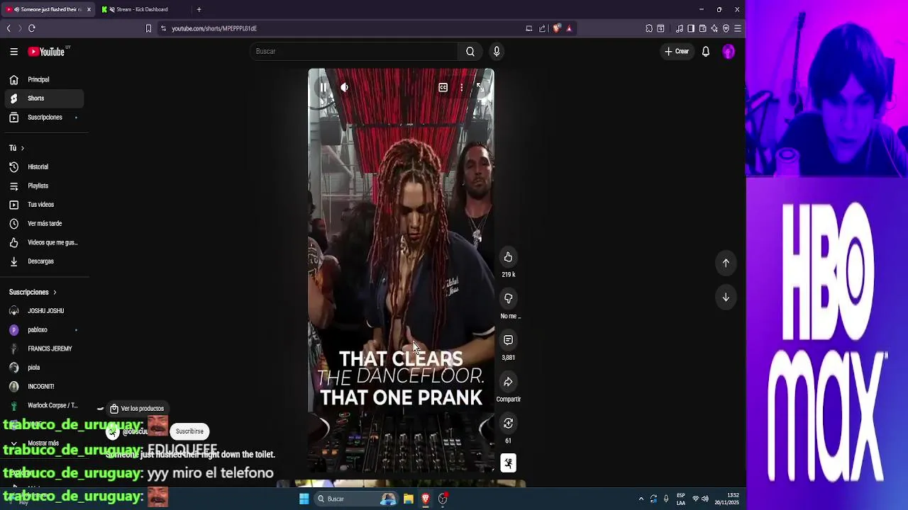Open Brave Shields lion icon
Viewport: 908px width, 510px height.
click(557, 28)
